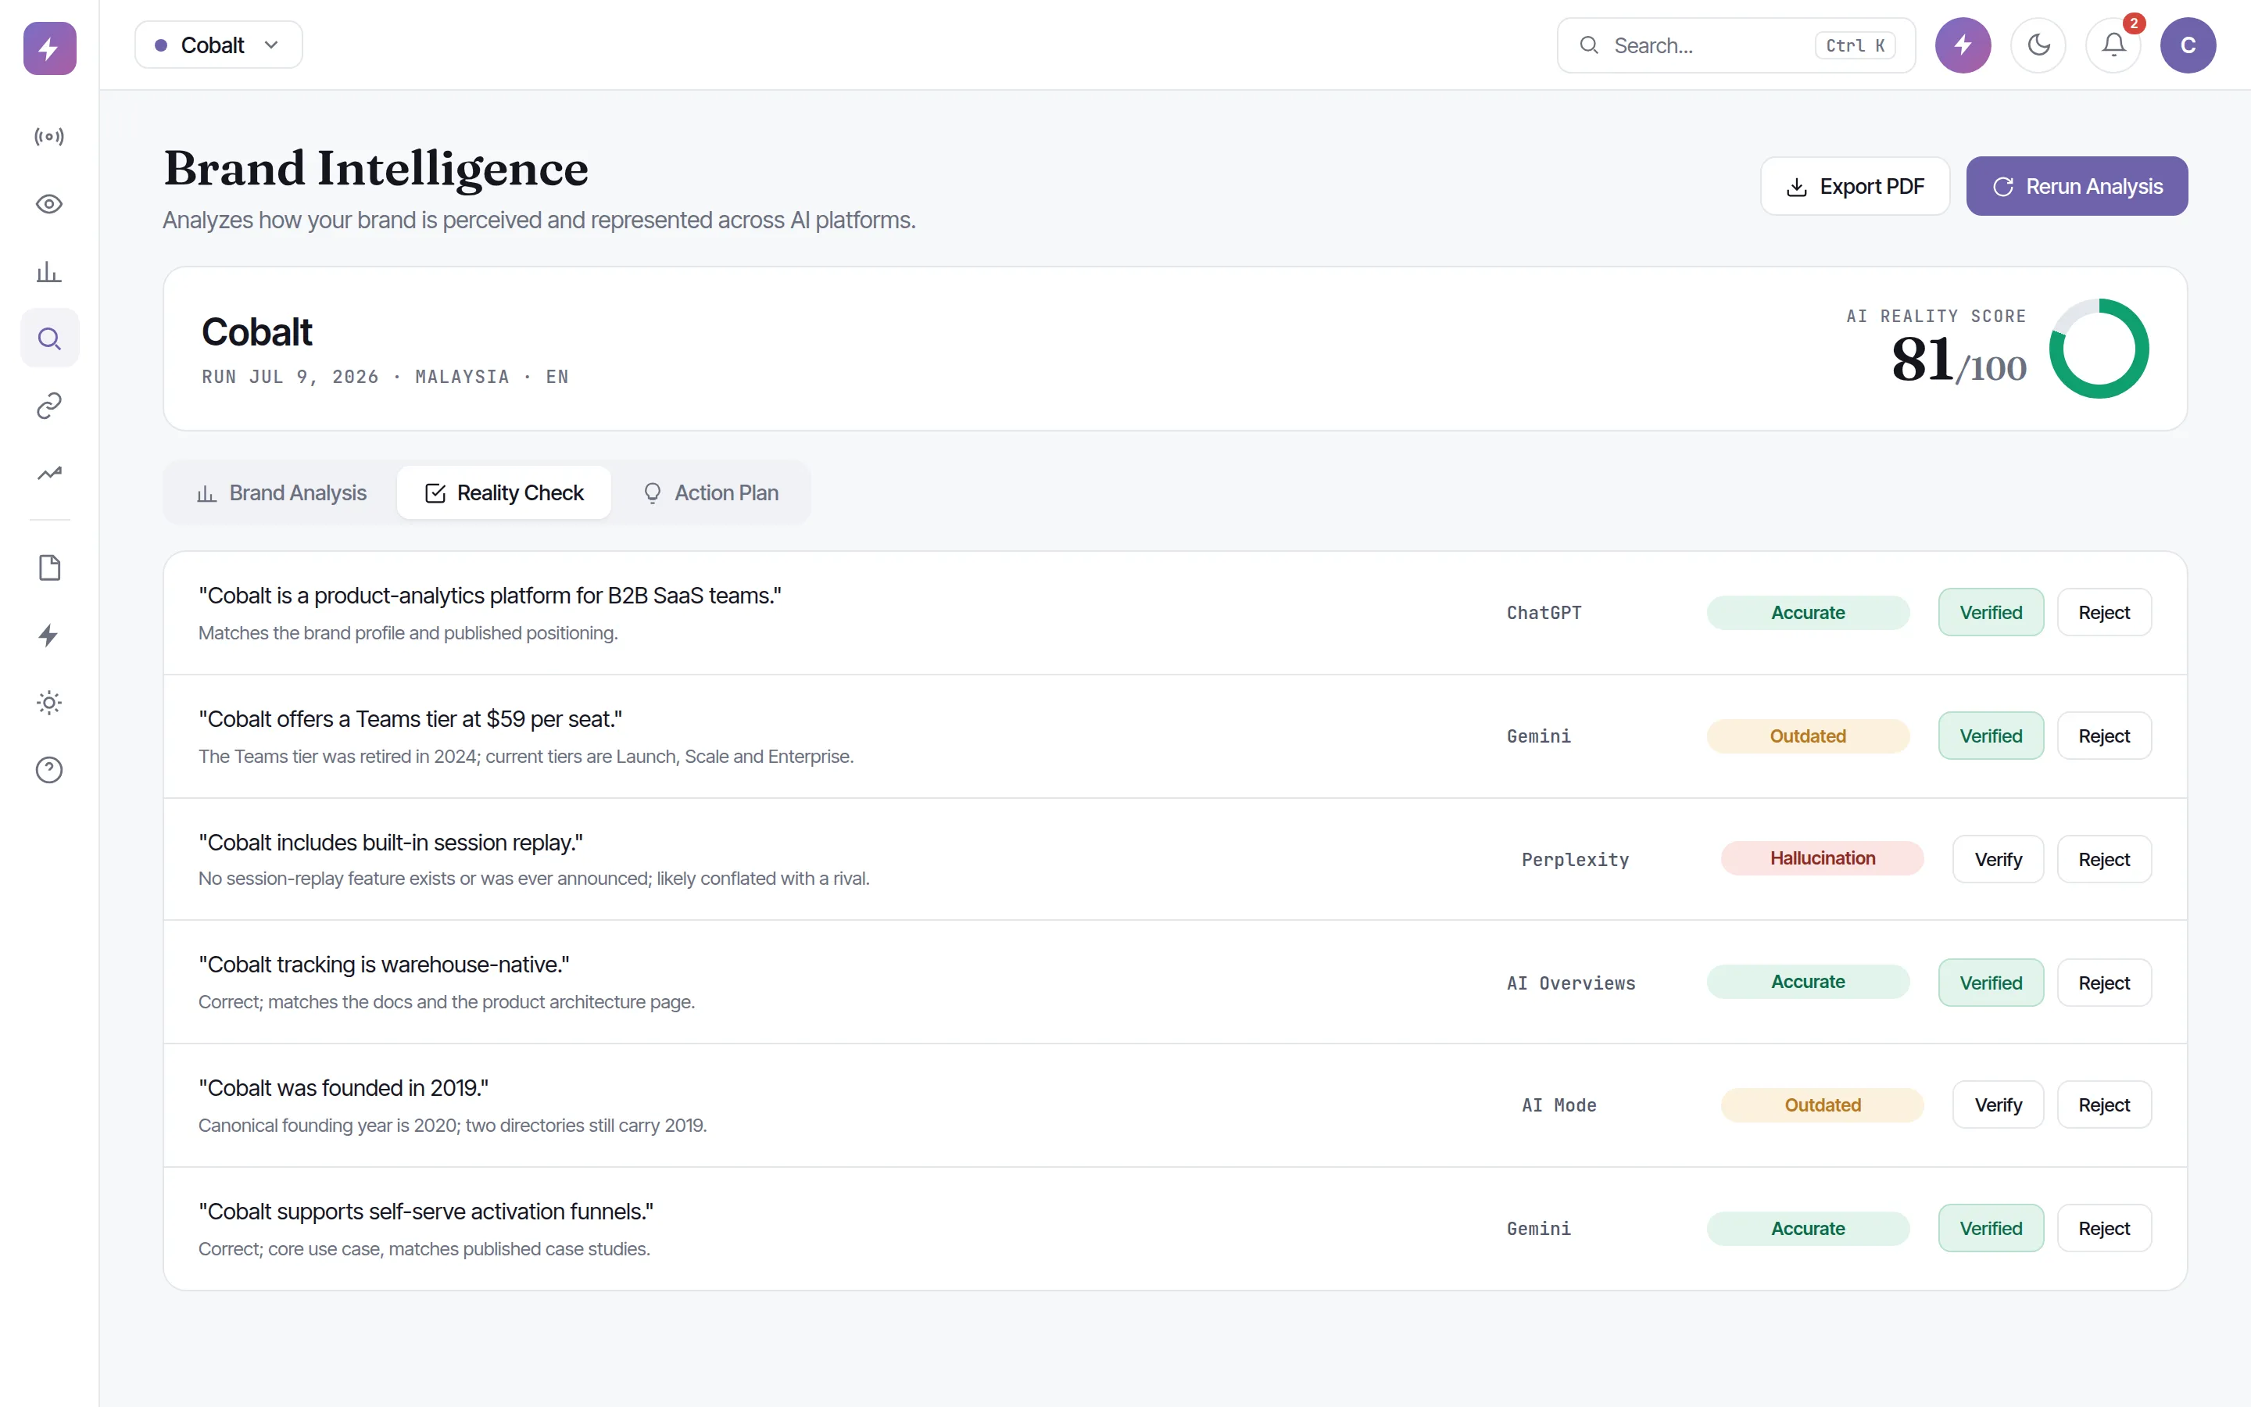Click Gemini label on Teams tier row
Image resolution: width=2251 pixels, height=1407 pixels.
click(1538, 736)
